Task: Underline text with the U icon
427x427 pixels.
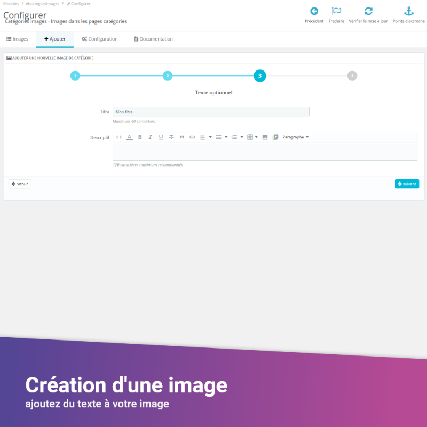Action: [161, 137]
